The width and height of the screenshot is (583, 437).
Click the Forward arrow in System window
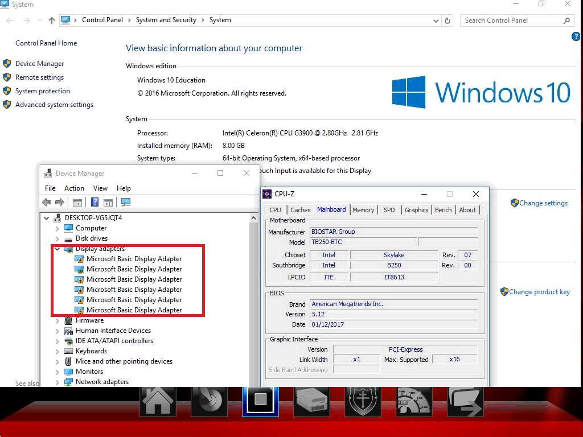coord(26,20)
